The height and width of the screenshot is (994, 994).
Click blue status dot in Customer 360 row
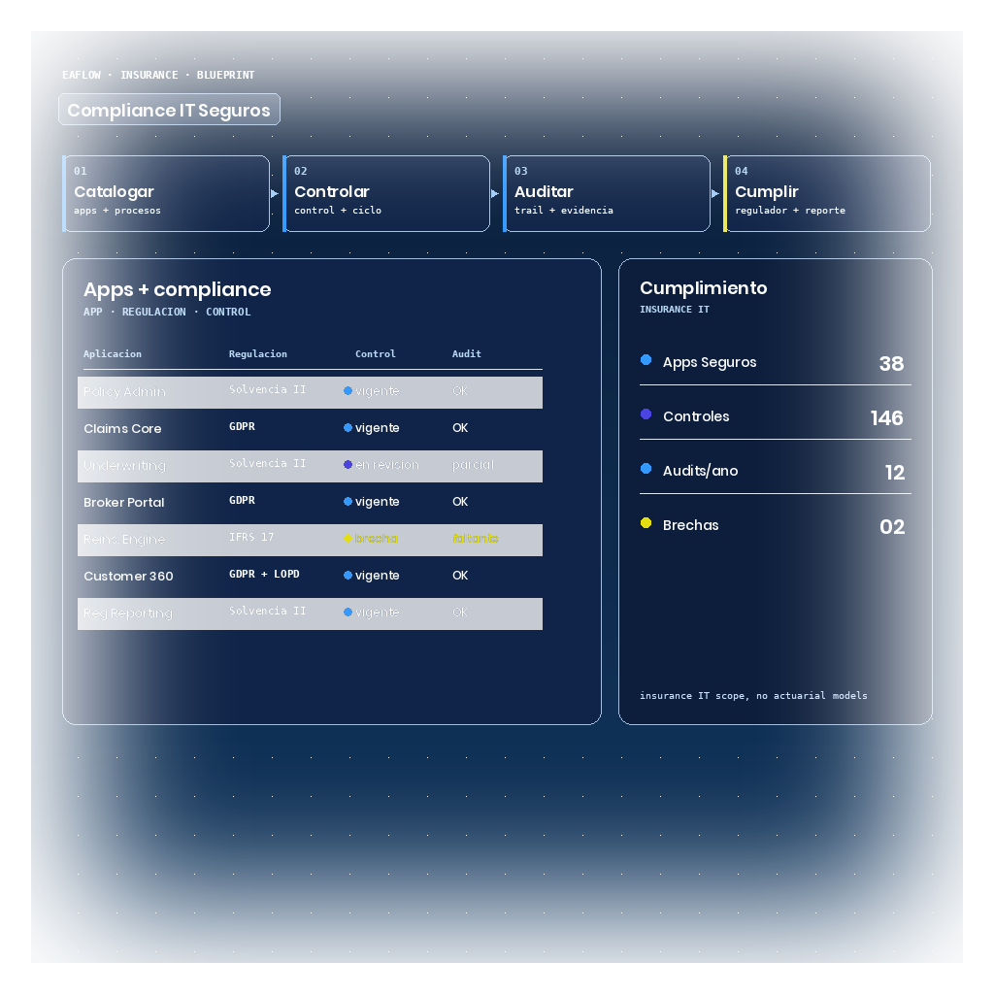click(348, 575)
